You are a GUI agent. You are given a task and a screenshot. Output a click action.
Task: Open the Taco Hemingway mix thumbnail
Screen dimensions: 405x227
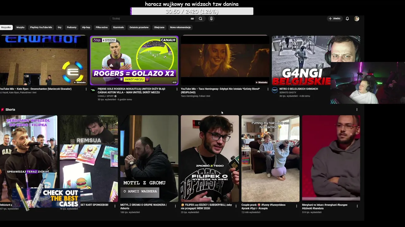(225, 60)
